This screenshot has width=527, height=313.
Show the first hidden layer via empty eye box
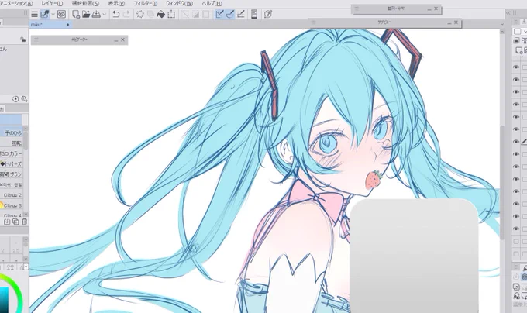(x=516, y=242)
